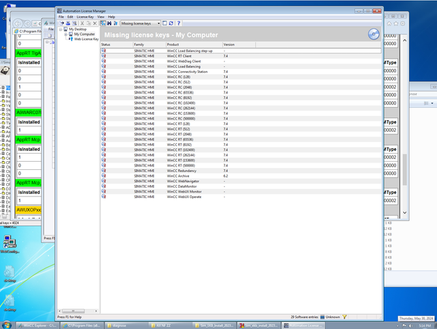Collapse the My Desktop tree node
The height and width of the screenshot is (329, 437).
(x=61, y=29)
